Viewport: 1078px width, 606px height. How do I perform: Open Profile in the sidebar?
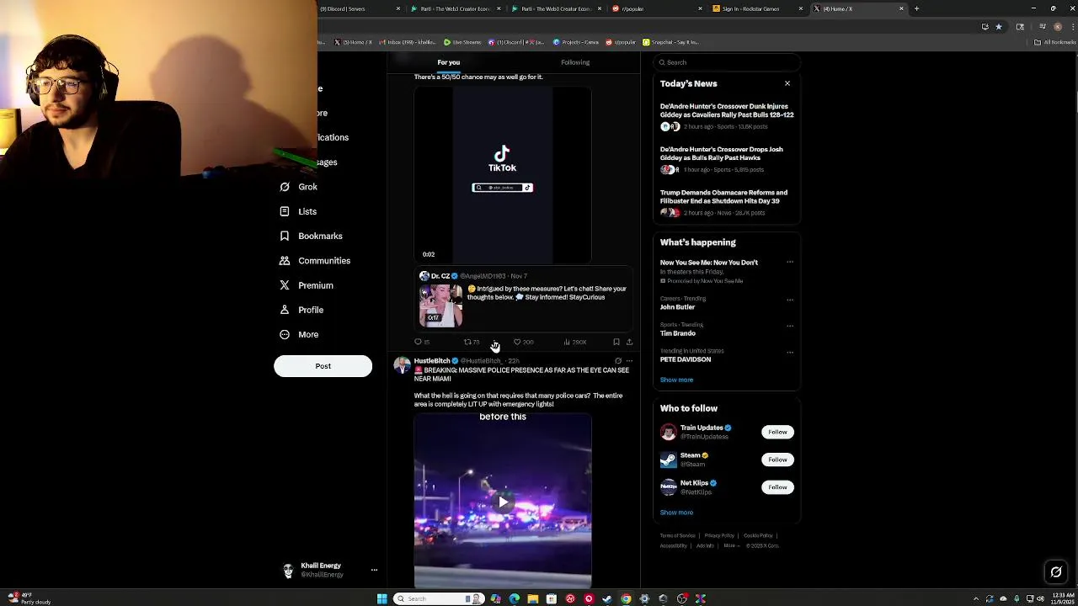pyautogui.click(x=301, y=310)
